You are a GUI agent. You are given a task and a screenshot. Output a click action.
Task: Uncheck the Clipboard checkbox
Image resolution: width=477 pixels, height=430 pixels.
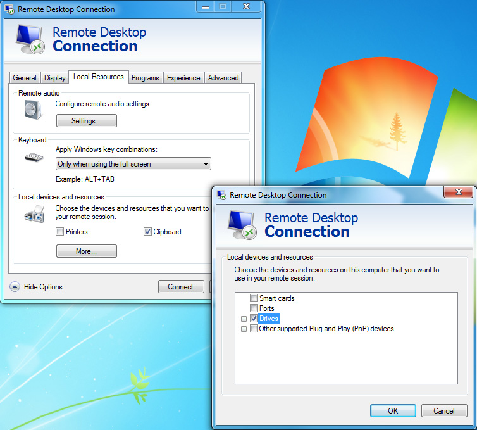click(x=147, y=231)
